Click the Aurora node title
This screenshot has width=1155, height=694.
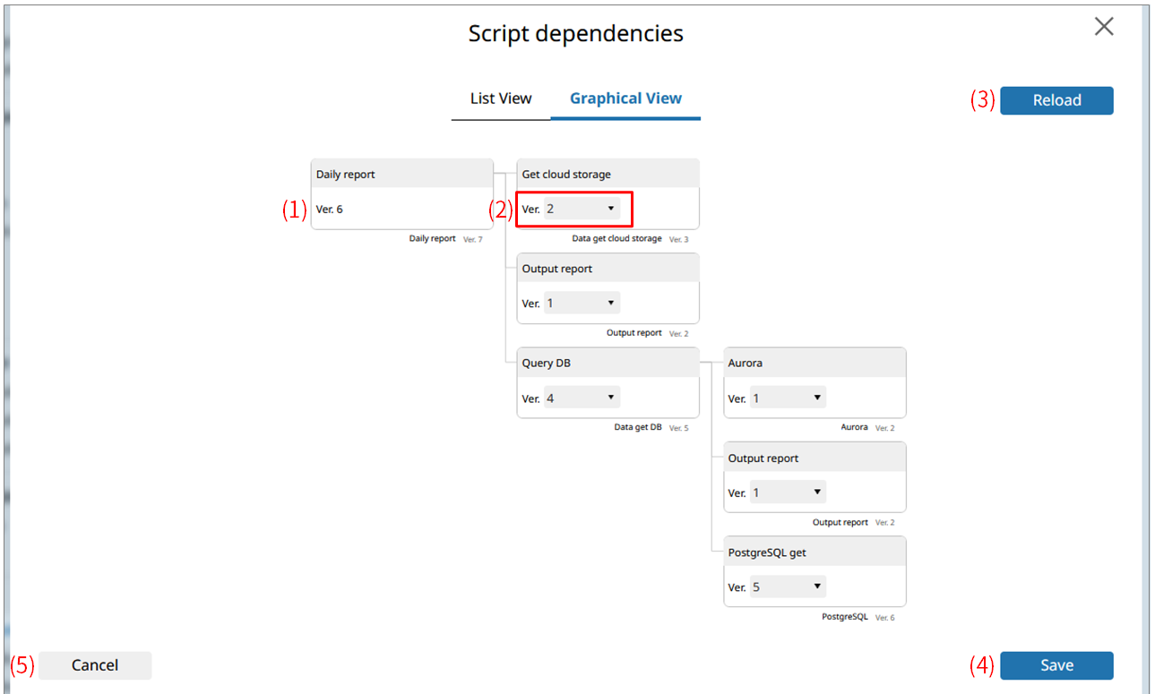746,364
